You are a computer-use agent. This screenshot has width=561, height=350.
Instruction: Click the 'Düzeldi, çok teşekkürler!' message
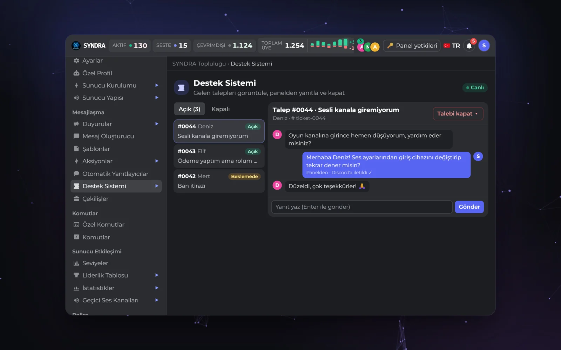pos(327,186)
